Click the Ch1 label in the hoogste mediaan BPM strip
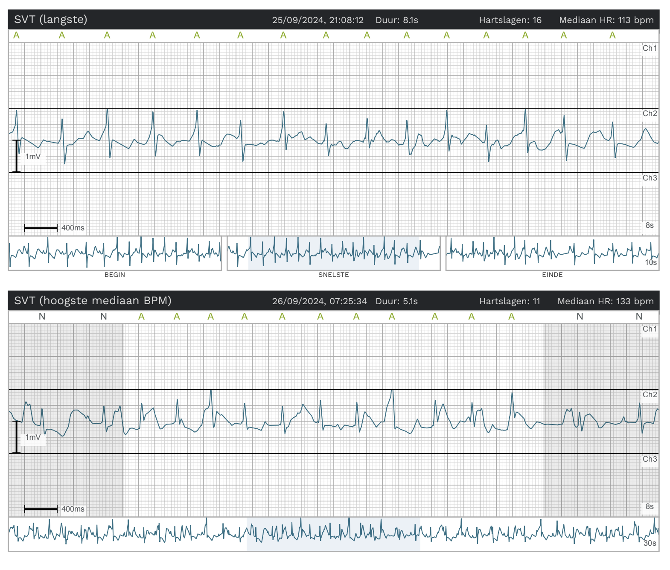670x570 pixels. click(650, 329)
